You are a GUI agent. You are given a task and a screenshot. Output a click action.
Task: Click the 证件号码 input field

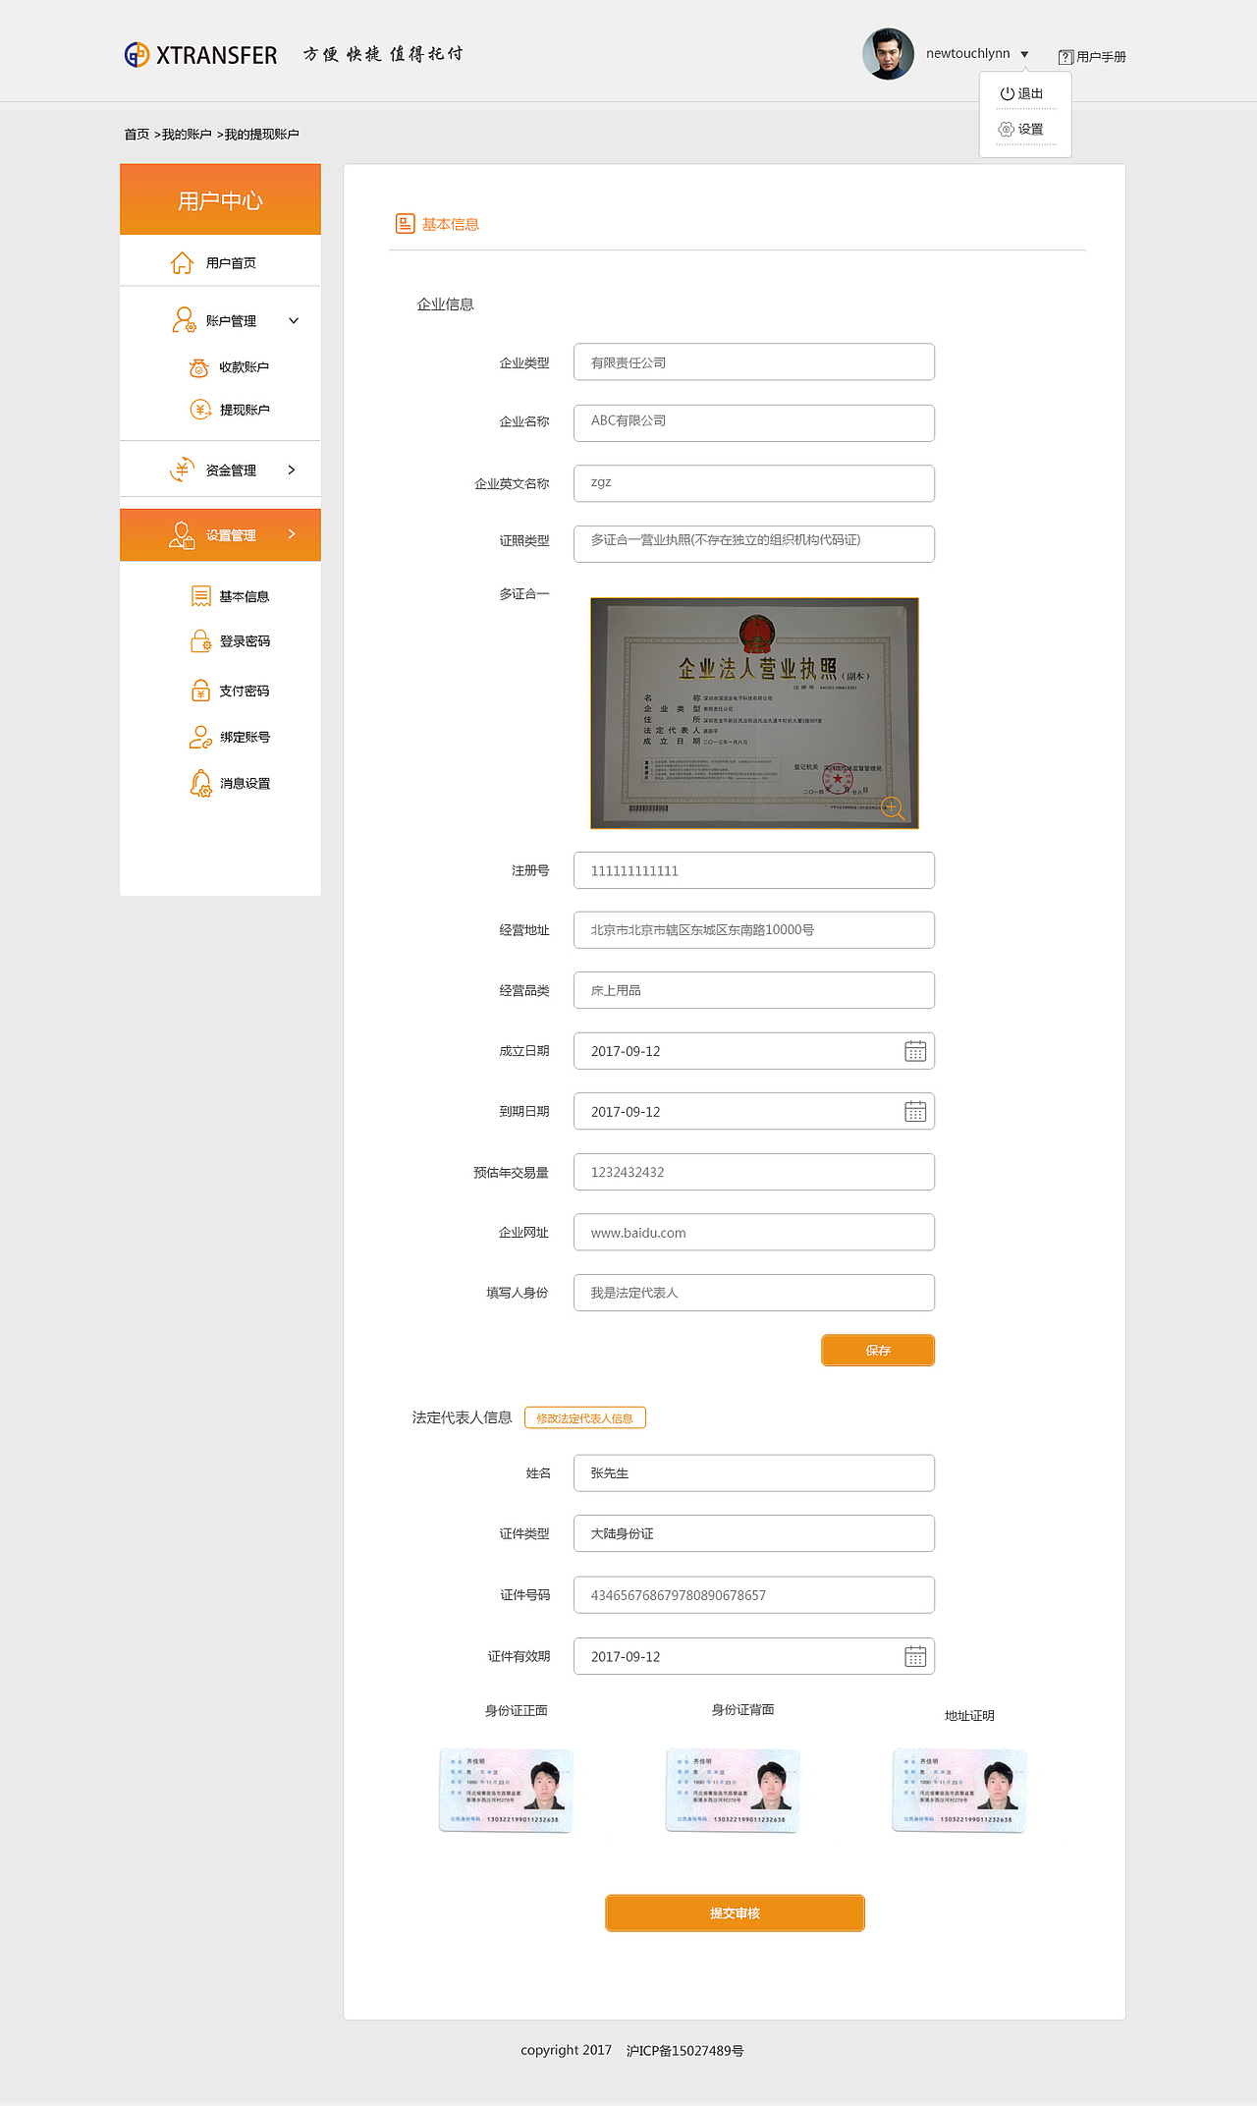(x=754, y=1595)
